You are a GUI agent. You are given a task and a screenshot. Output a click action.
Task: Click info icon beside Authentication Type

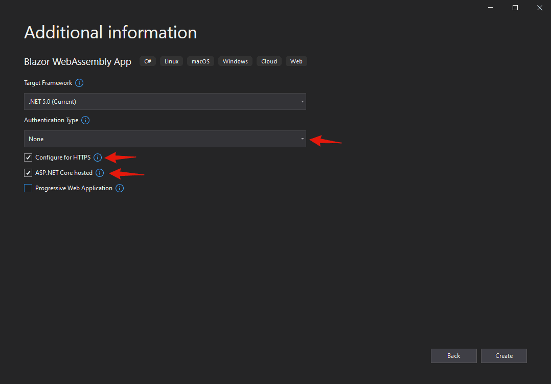[x=85, y=120]
